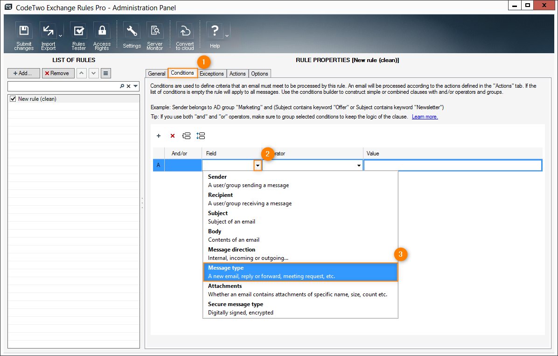
Task: Click the group conditions icon
Action: [x=186, y=136]
